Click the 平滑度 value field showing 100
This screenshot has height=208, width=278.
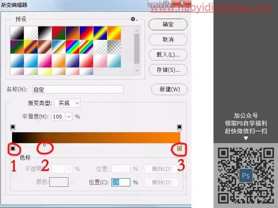(58, 116)
